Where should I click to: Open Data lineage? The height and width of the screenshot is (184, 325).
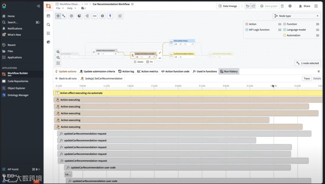(x=227, y=6)
